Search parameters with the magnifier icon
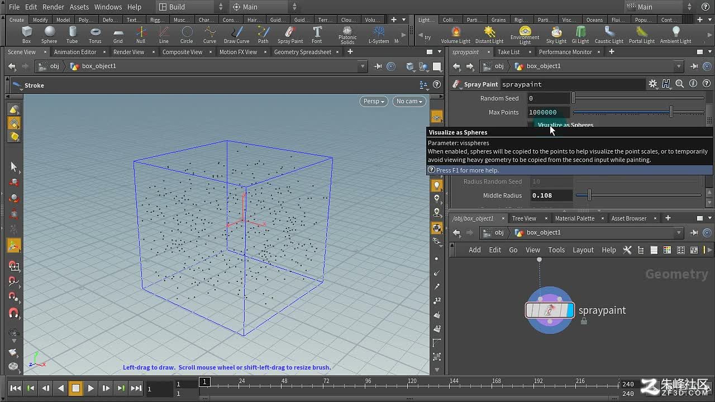Image resolution: width=715 pixels, height=402 pixels. coord(680,84)
